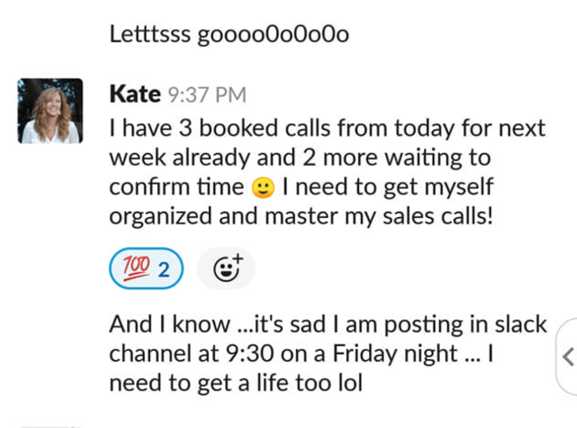The height and width of the screenshot is (428, 577).
Task: Click the "organized and master my sales calls!" line
Action: 301,216
